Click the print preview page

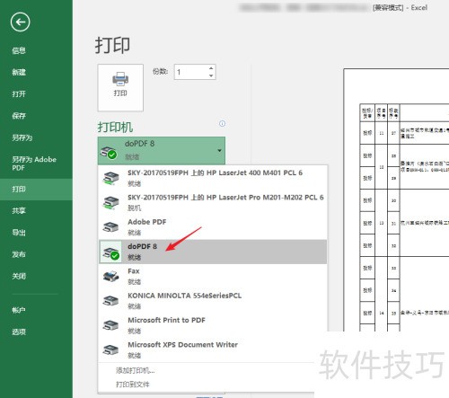396,199
